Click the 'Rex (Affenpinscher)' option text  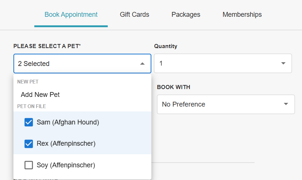66,143
